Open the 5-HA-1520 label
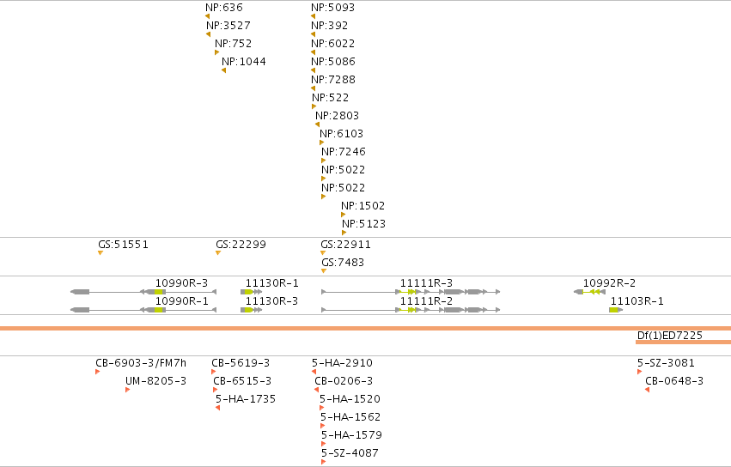Screen dimensions: 731x467 point(350,399)
